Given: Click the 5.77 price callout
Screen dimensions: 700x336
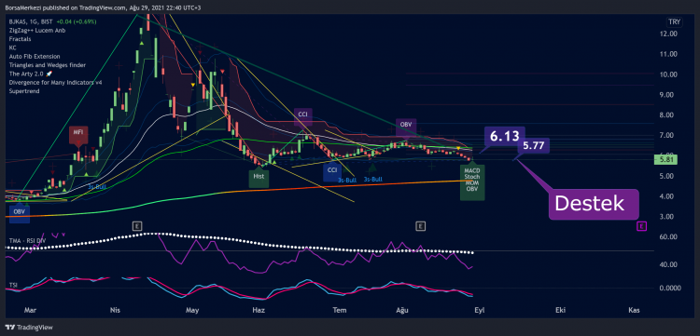Looking at the screenshot, I should (x=533, y=146).
